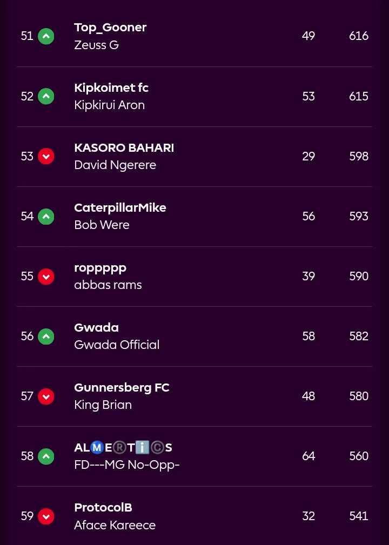Viewport: 389px width, 545px height.
Task: View Gunnersberg FC team
Action: [122, 388]
